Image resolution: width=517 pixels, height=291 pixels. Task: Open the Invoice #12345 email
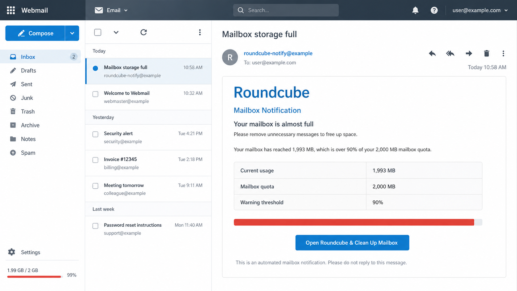pos(148,163)
